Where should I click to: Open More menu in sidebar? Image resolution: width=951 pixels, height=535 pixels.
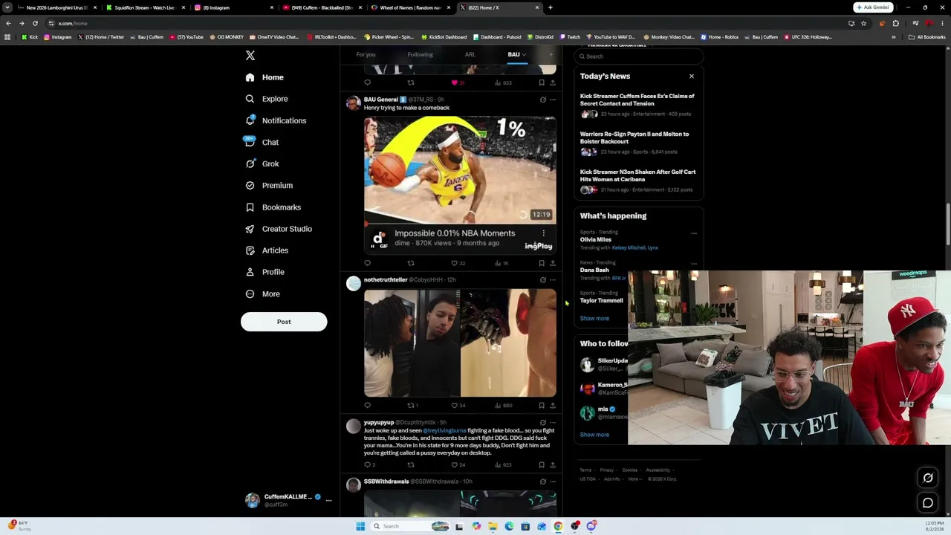point(262,294)
